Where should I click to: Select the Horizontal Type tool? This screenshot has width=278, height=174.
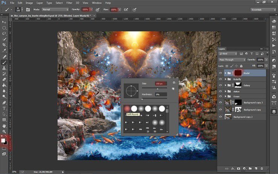click(x=4, y=108)
